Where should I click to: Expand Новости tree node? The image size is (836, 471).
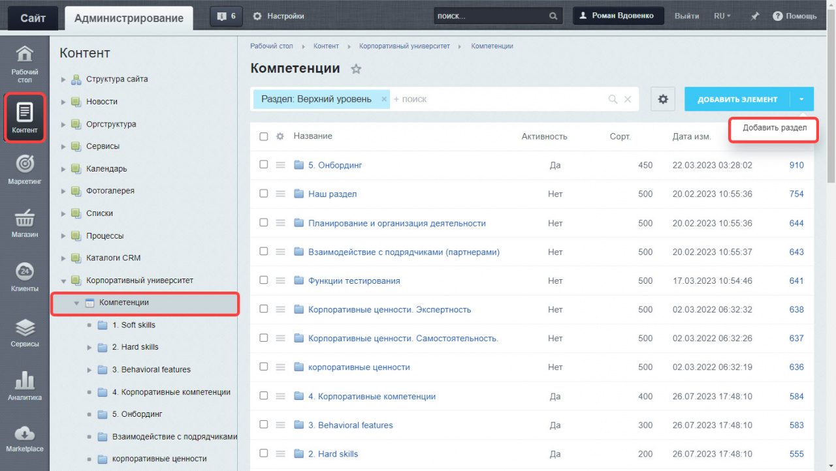63,102
